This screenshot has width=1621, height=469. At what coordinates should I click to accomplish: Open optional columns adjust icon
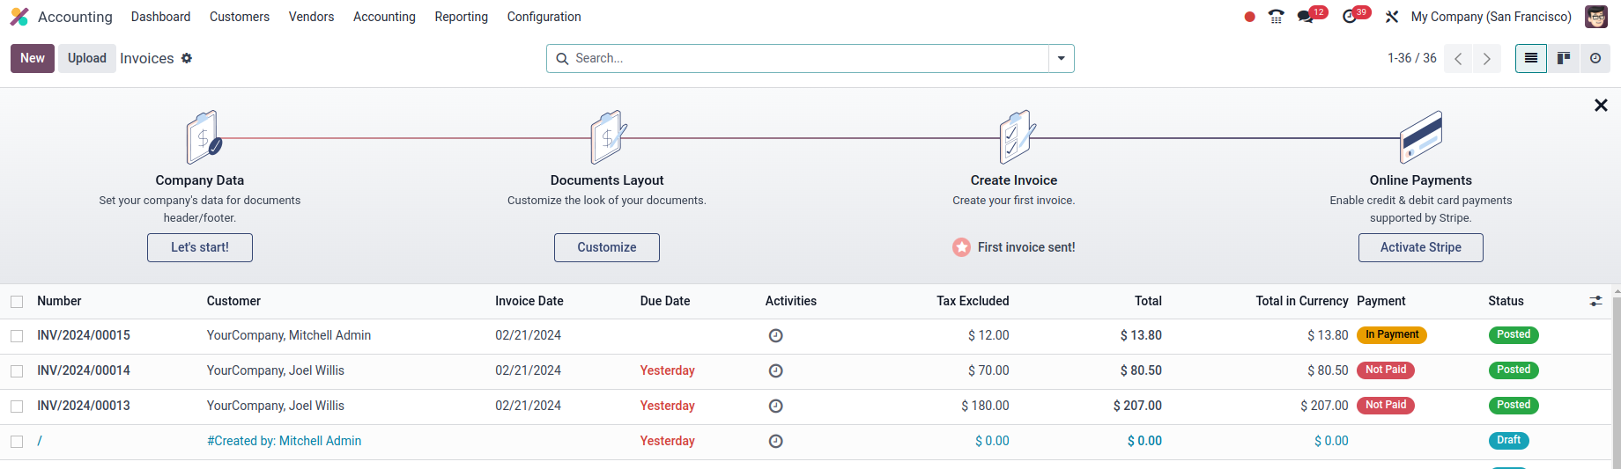[1595, 301]
